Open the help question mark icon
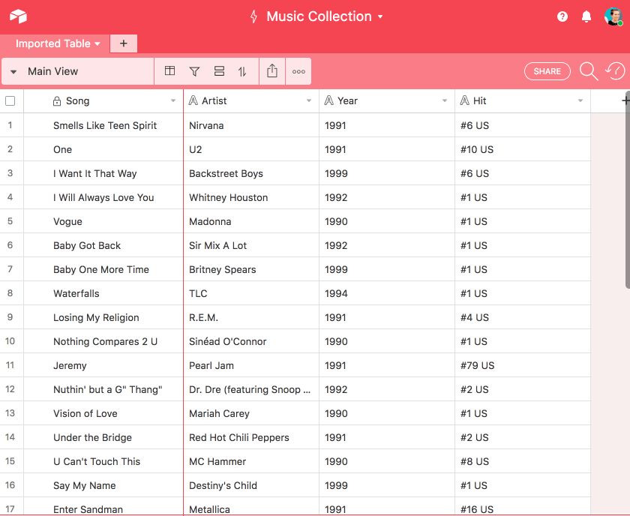 [x=562, y=16]
